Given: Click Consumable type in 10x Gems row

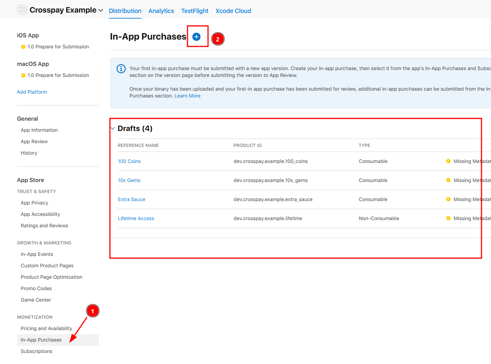Looking at the screenshot, I should (x=373, y=180).
